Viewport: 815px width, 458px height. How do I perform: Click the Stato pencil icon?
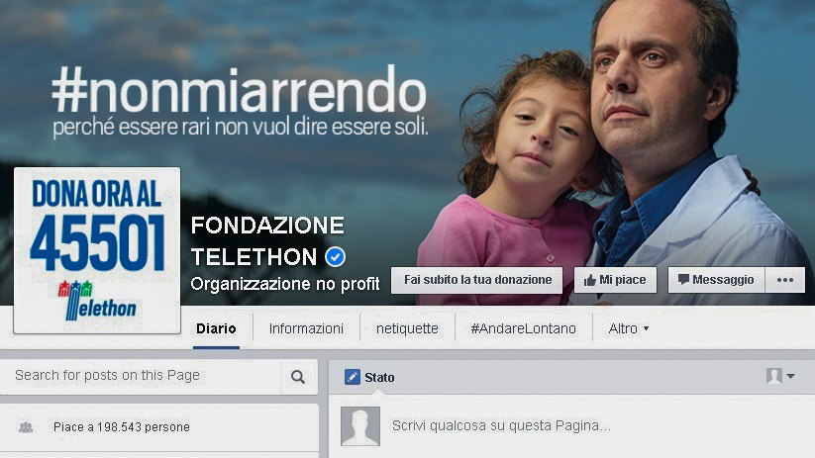point(353,377)
